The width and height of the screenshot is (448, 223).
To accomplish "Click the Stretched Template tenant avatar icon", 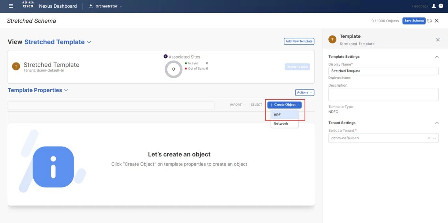I will pos(16,67).
